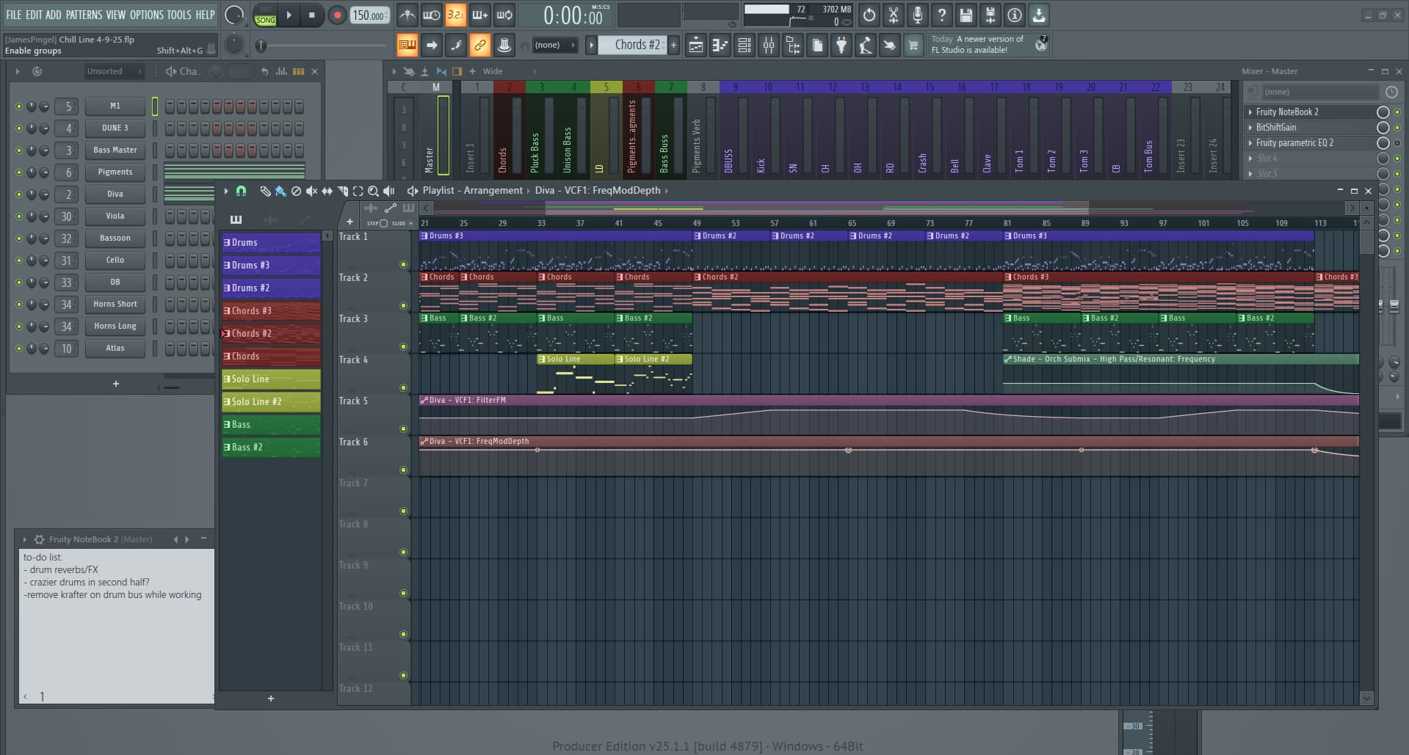
Task: Open the TOOLS menu
Action: [x=179, y=15]
